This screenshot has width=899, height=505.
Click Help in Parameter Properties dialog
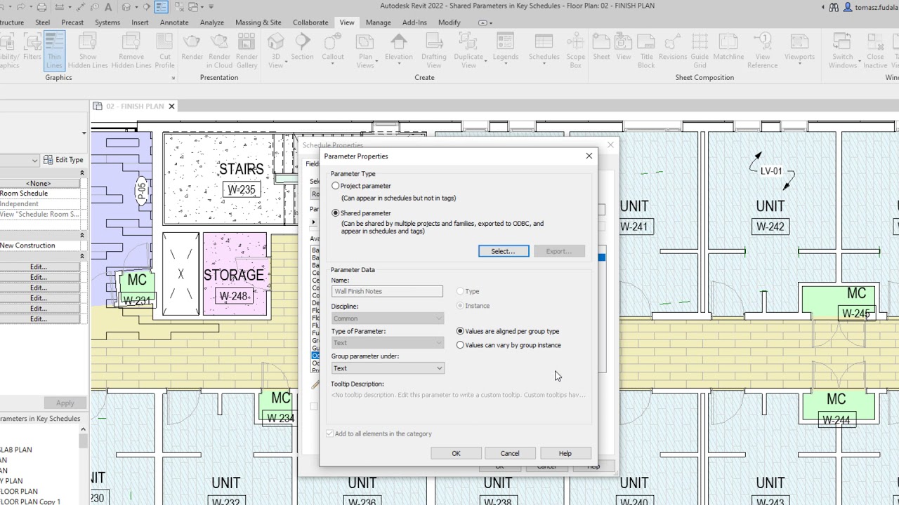[565, 454]
